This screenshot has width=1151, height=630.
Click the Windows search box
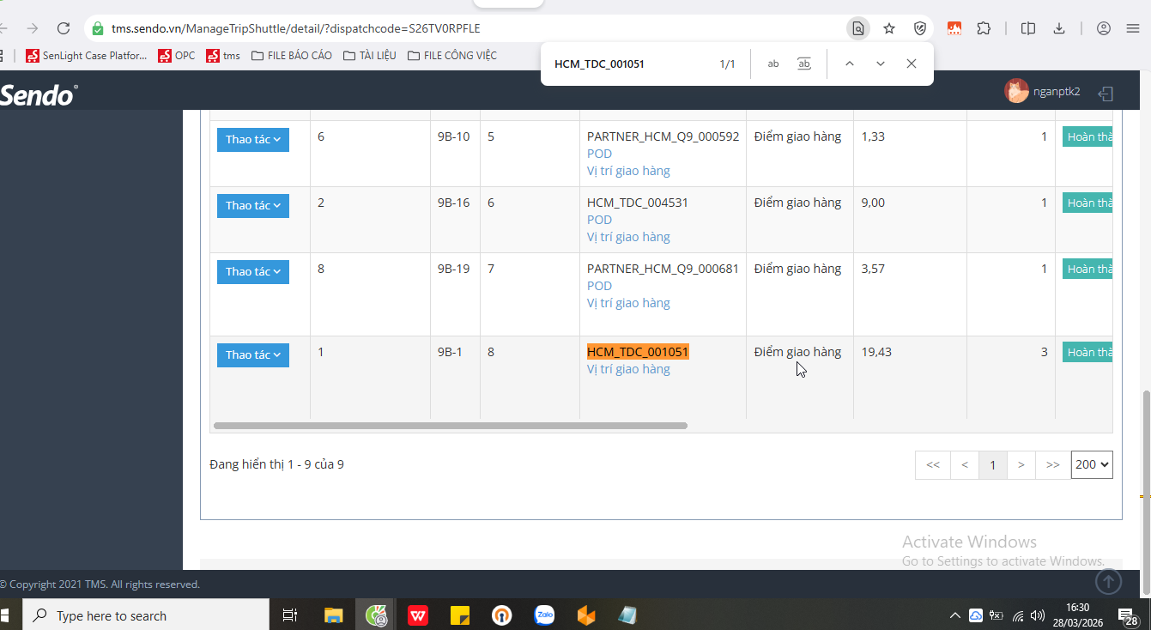tap(145, 615)
